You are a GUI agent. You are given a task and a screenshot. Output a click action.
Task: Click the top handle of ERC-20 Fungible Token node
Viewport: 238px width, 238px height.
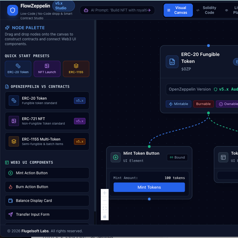pos(208,45)
